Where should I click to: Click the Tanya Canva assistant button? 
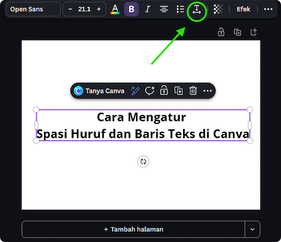[x=99, y=91]
